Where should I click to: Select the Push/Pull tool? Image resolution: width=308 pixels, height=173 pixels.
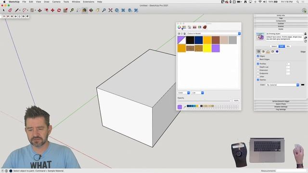point(39,10)
